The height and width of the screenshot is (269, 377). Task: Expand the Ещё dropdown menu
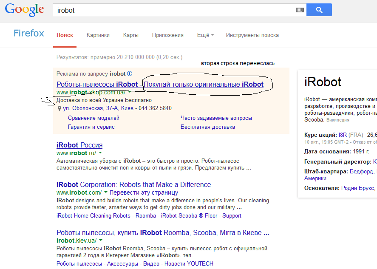click(x=205, y=35)
